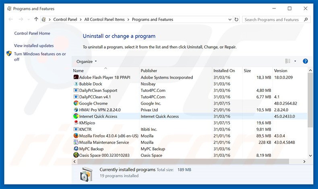Select the Internet Quick Access row
This screenshot has width=318, height=189.
(x=190, y=116)
